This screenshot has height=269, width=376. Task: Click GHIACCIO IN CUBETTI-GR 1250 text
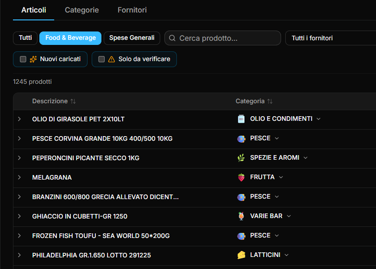click(80, 216)
